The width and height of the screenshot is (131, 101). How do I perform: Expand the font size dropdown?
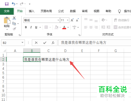(68, 20)
